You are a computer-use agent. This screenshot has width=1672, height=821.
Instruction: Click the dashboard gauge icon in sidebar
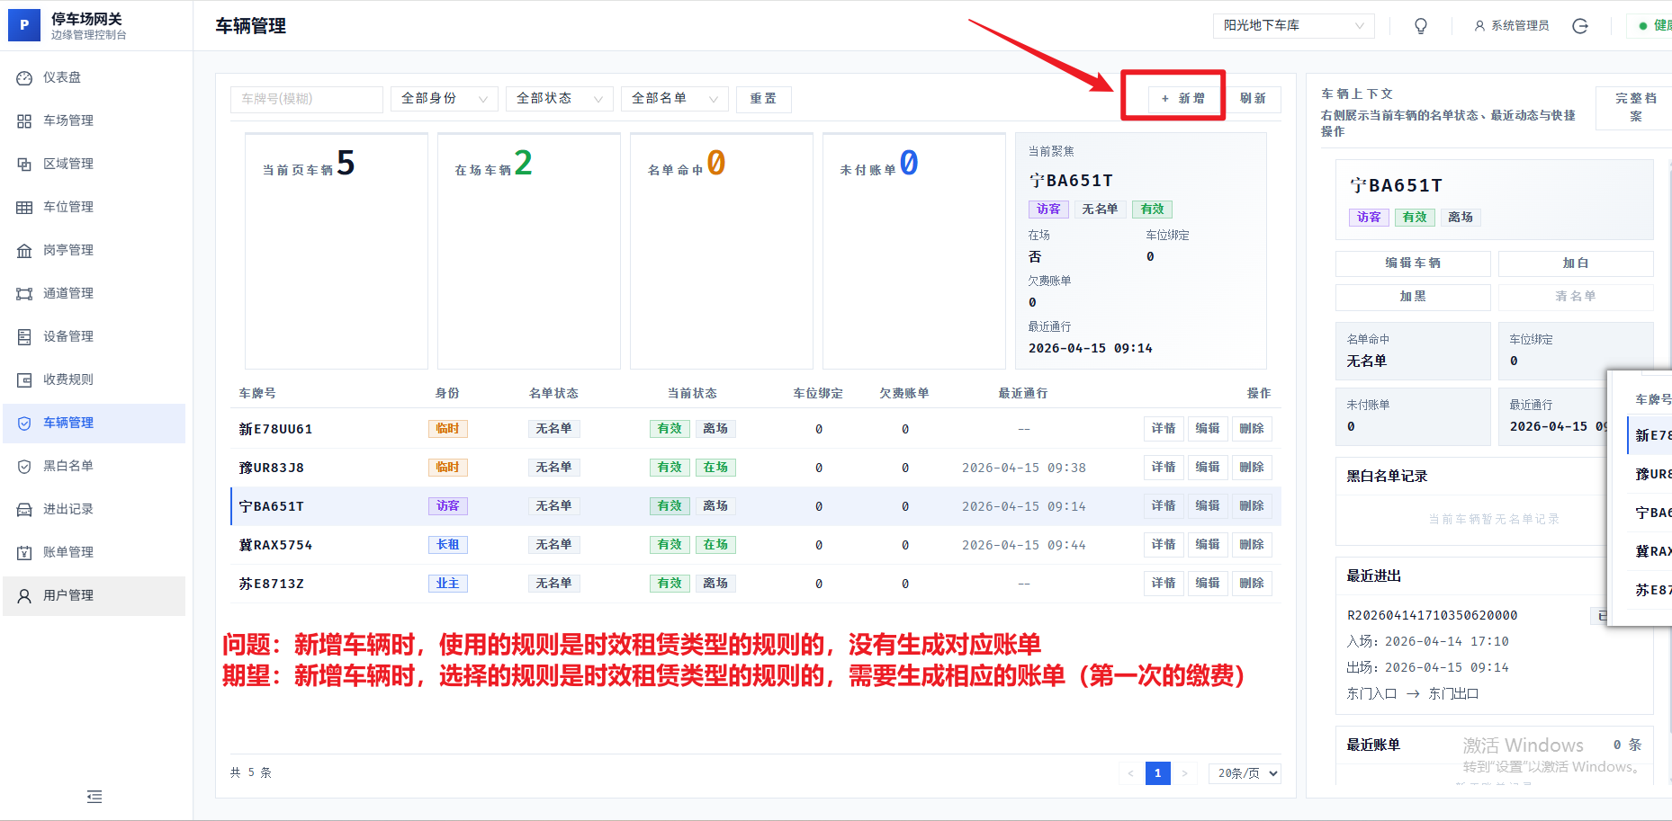(24, 78)
